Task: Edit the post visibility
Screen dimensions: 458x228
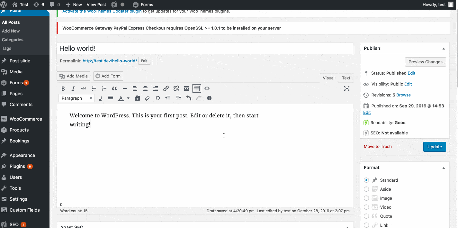Action: 408,84
